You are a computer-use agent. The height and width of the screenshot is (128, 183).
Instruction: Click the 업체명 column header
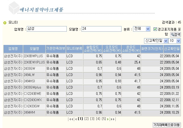(x=13, y=49)
